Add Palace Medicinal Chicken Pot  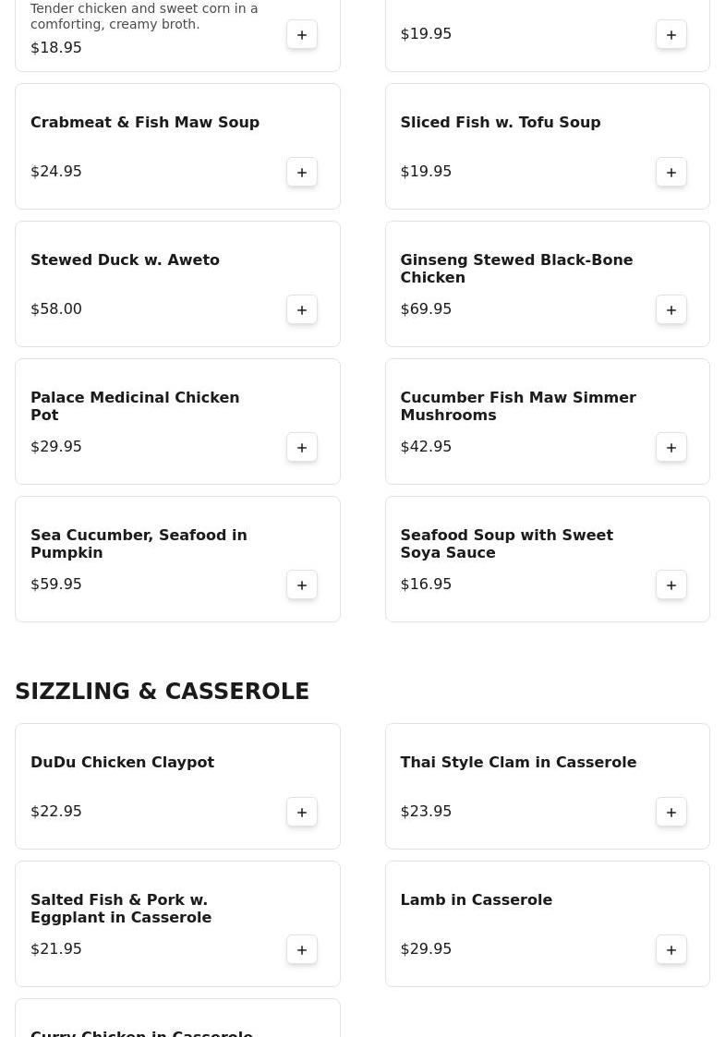click(x=302, y=447)
